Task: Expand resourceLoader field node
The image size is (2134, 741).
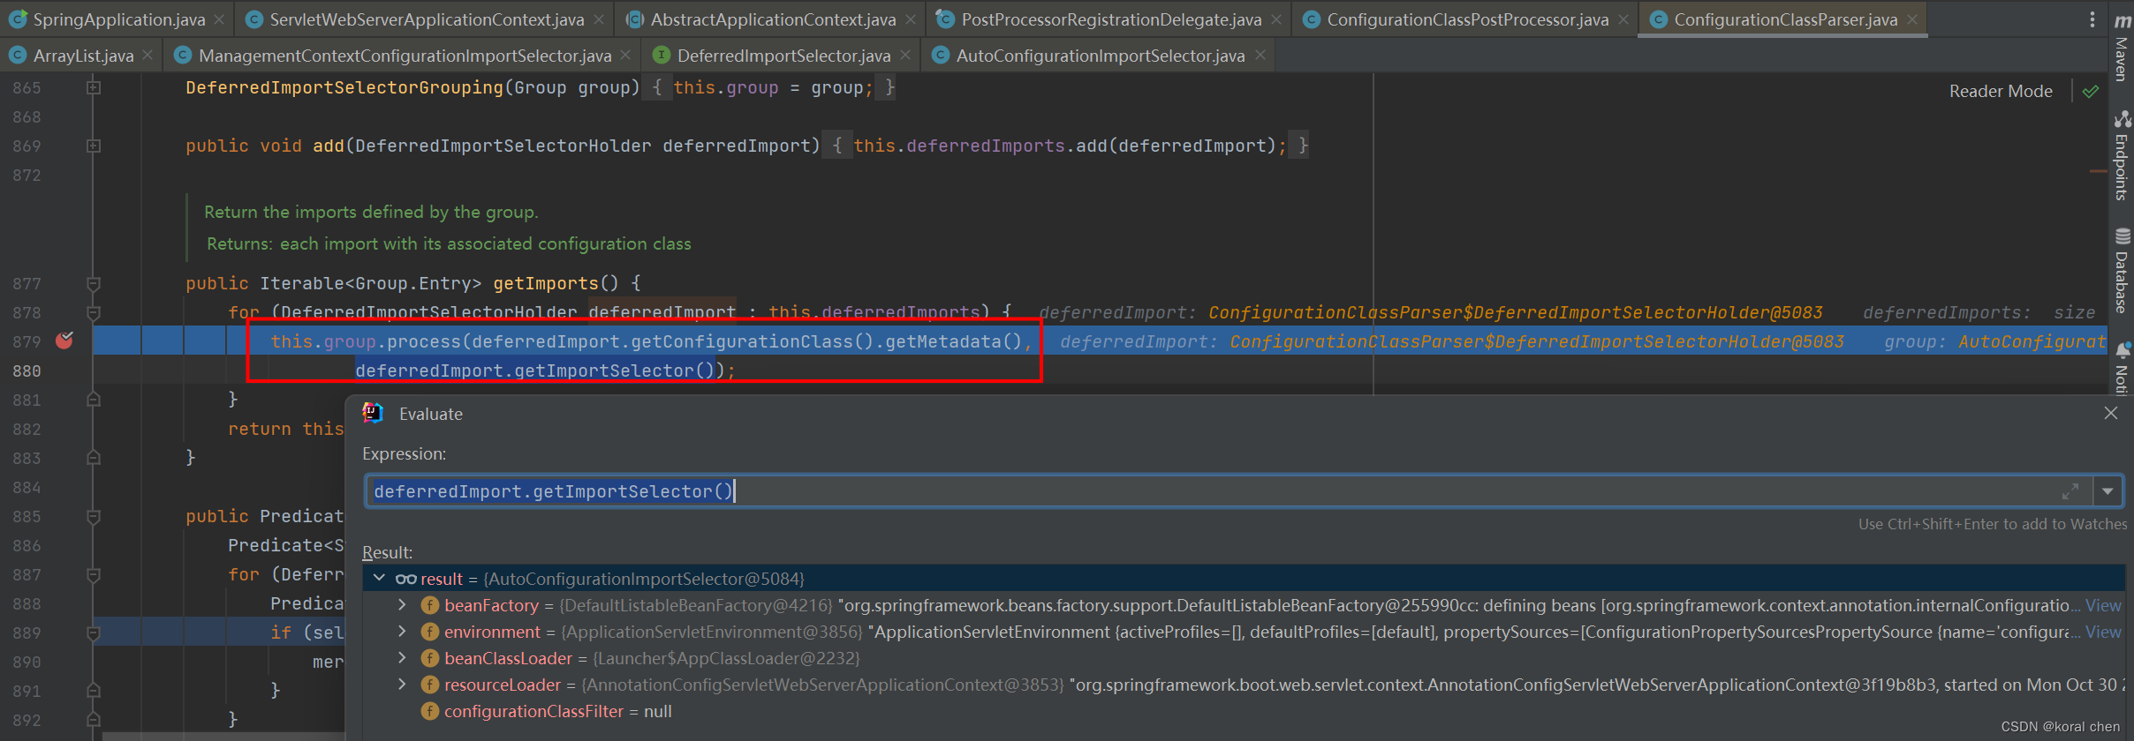Action: [402, 685]
